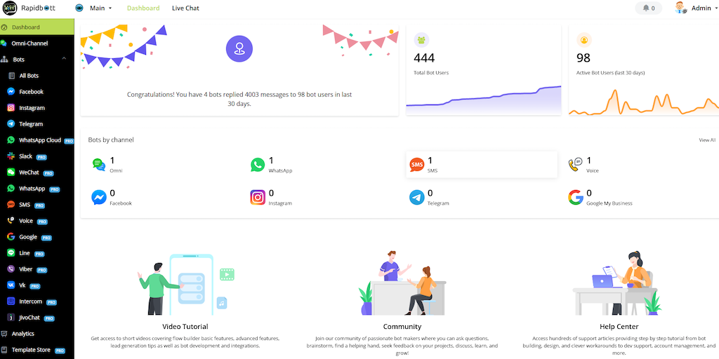Click the purple location pin badge
The width and height of the screenshot is (719, 359).
[x=239, y=48]
